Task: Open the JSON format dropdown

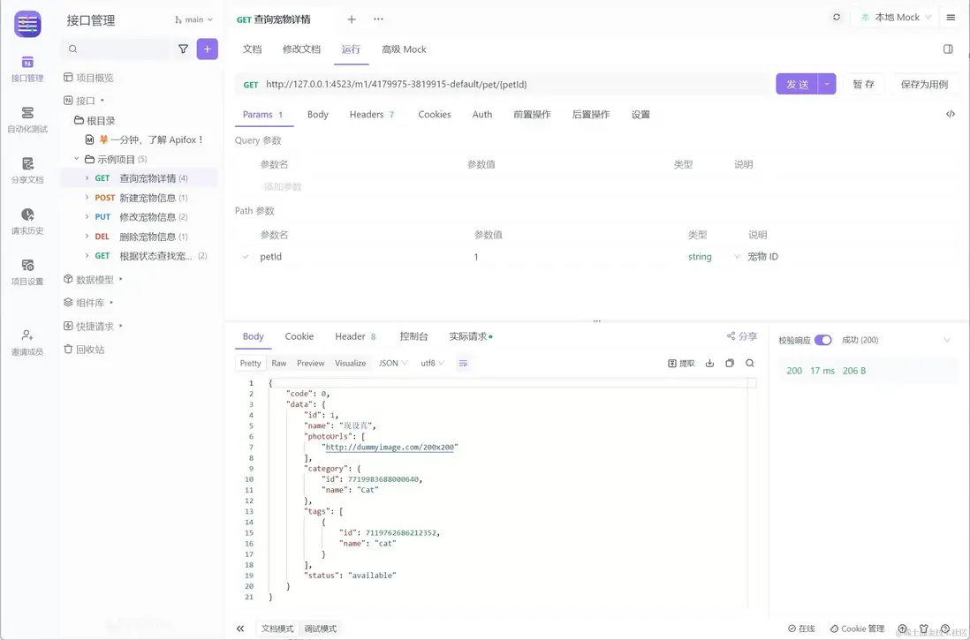Action: coord(393,363)
